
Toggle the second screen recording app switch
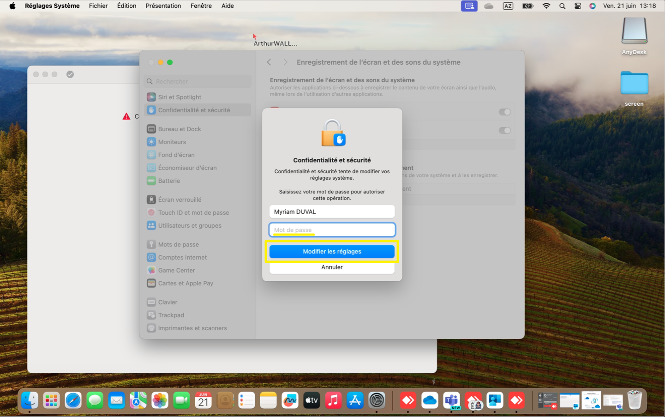pyautogui.click(x=504, y=130)
